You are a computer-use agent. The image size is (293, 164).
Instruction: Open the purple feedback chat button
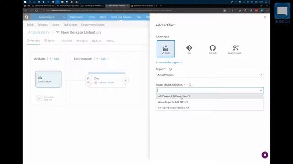click(265, 155)
